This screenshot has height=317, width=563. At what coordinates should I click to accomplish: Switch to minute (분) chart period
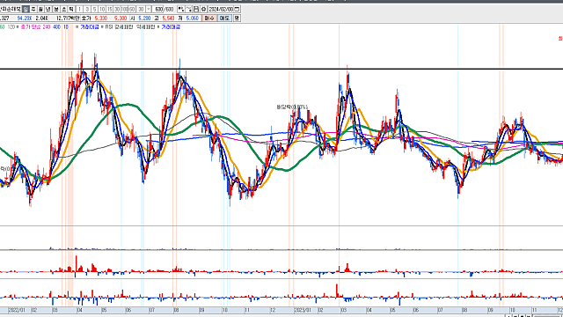(x=56, y=10)
